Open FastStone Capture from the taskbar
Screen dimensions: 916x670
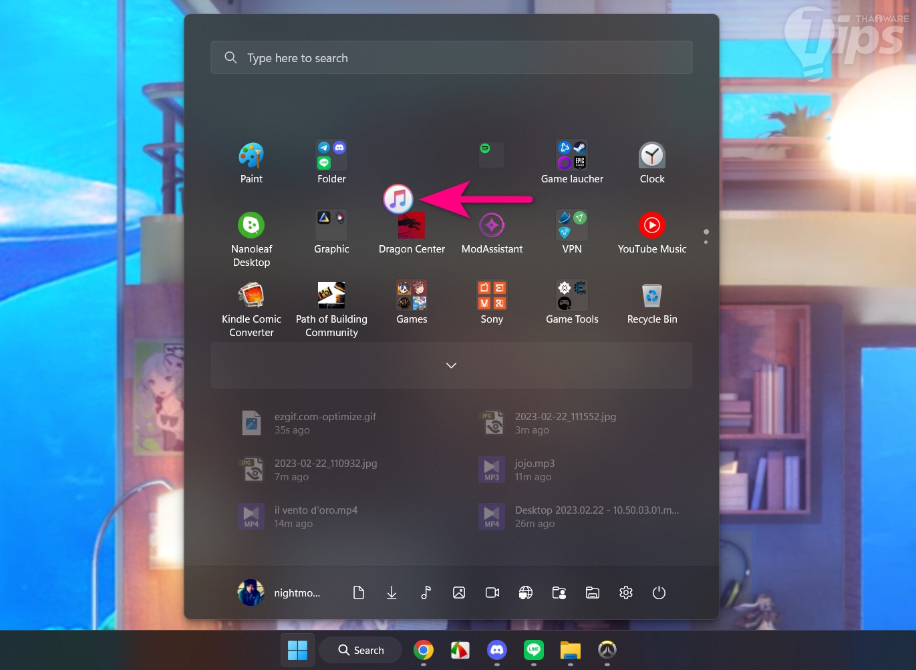460,650
